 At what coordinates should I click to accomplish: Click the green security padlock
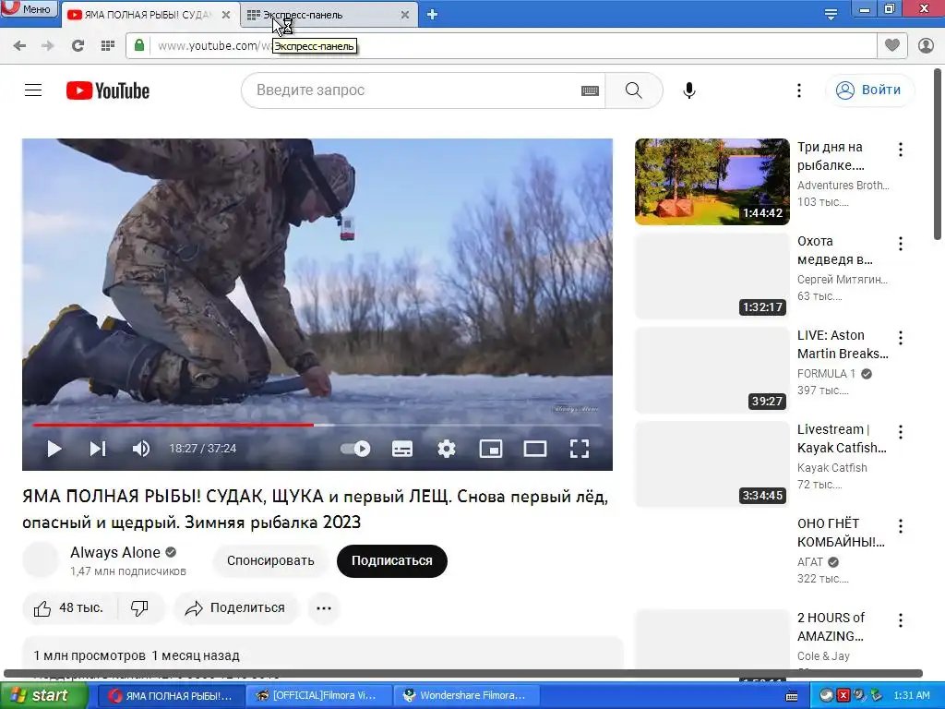139,45
